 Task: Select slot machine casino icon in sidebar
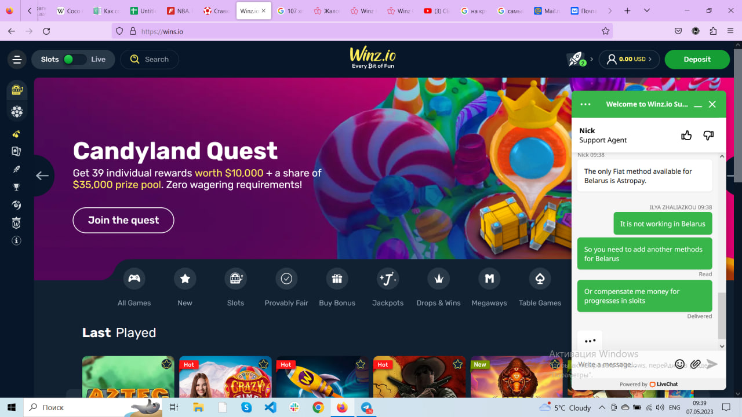point(17,90)
